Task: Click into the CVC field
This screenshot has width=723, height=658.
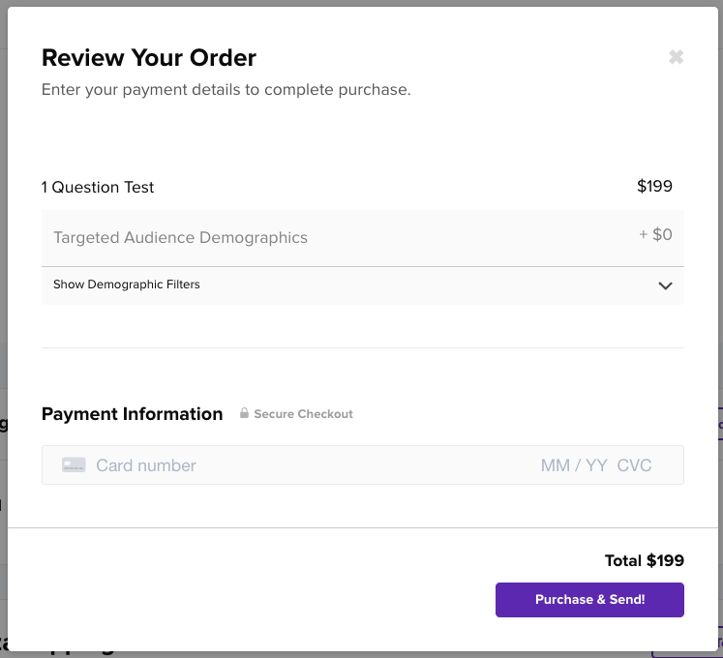Action: (635, 465)
